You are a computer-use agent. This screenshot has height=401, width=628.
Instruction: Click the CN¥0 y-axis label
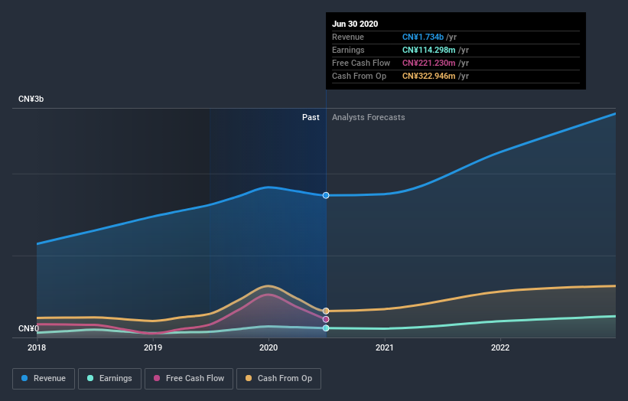click(29, 328)
